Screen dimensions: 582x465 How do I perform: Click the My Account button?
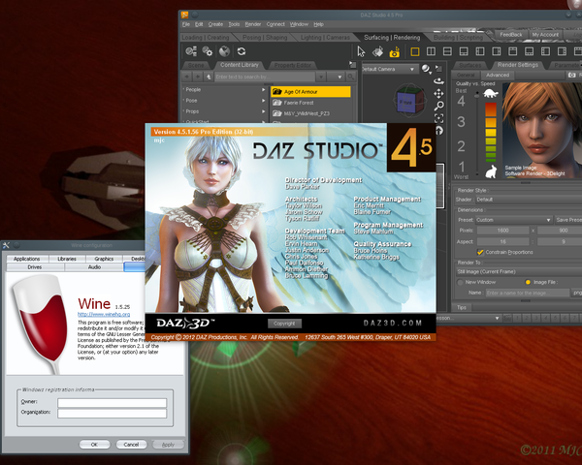click(545, 35)
